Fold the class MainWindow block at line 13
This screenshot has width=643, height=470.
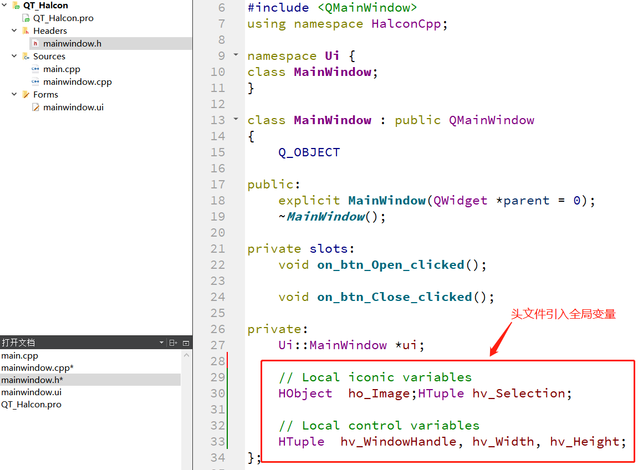[236, 119]
